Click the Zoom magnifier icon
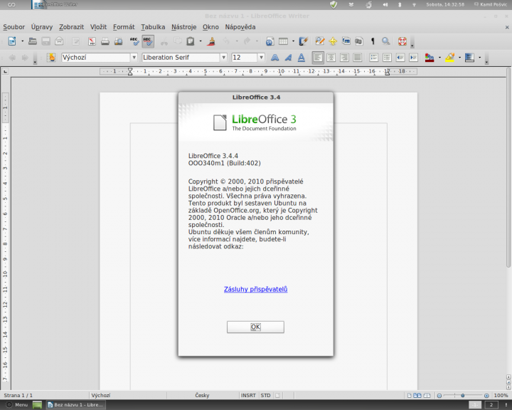This screenshot has height=410, width=512. point(386,41)
